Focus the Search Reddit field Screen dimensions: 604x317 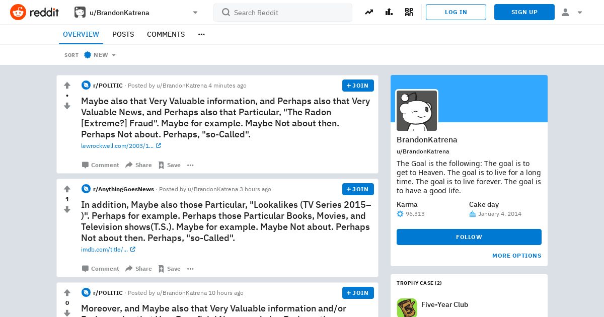tap(283, 13)
